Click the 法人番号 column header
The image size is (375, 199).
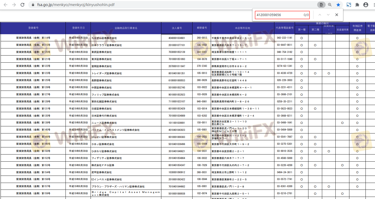[x=177, y=28]
